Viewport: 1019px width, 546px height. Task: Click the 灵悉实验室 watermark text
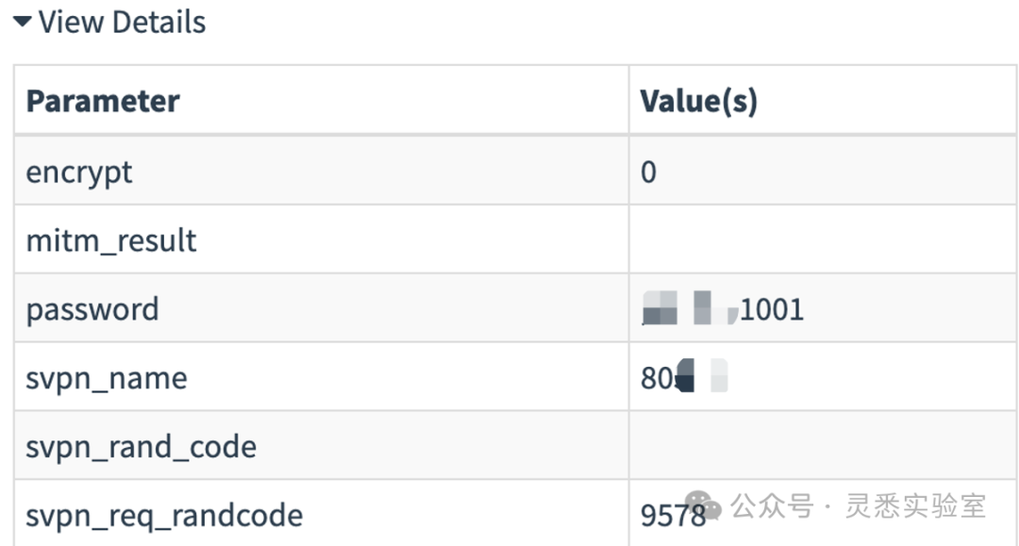(x=915, y=507)
